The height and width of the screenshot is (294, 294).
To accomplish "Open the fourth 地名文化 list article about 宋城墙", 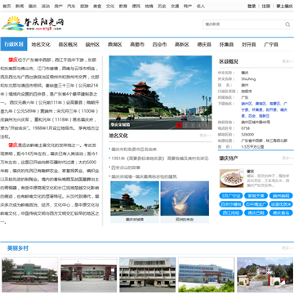I will (x=144, y=176).
